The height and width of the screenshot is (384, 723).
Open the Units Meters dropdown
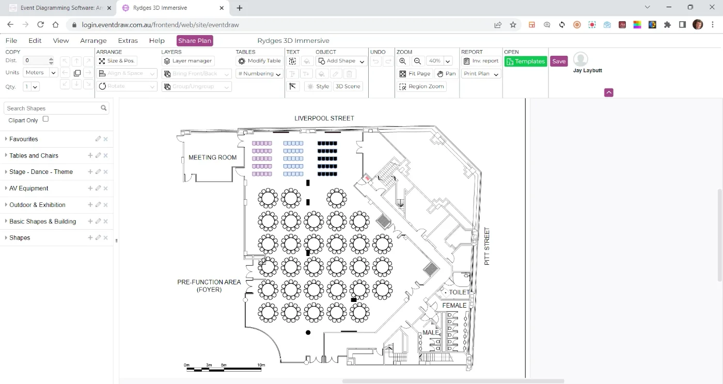click(40, 73)
